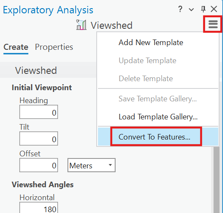The height and width of the screenshot is (213, 223).
Task: Click the Viewshed tool icon
Action: click(81, 25)
